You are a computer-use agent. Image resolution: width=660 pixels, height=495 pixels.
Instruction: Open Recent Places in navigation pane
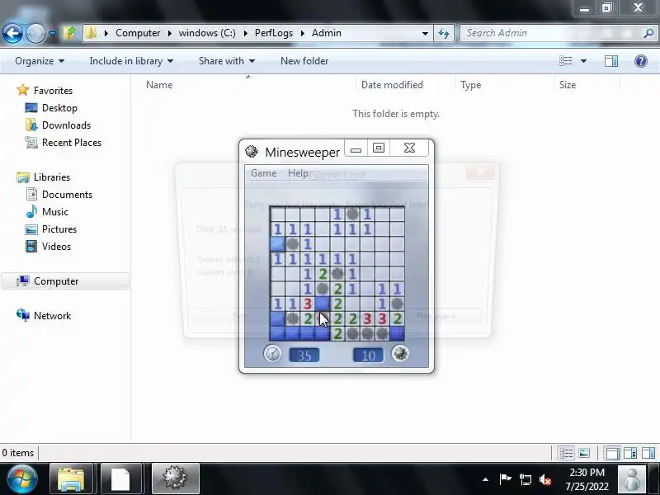(x=72, y=142)
